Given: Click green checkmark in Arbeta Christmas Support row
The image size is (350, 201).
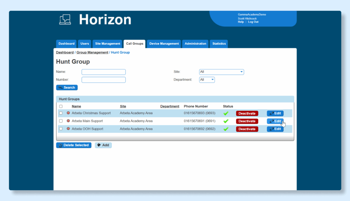Looking at the screenshot, I should (x=226, y=113).
